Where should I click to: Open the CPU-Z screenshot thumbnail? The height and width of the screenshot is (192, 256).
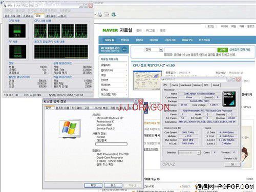(147, 80)
